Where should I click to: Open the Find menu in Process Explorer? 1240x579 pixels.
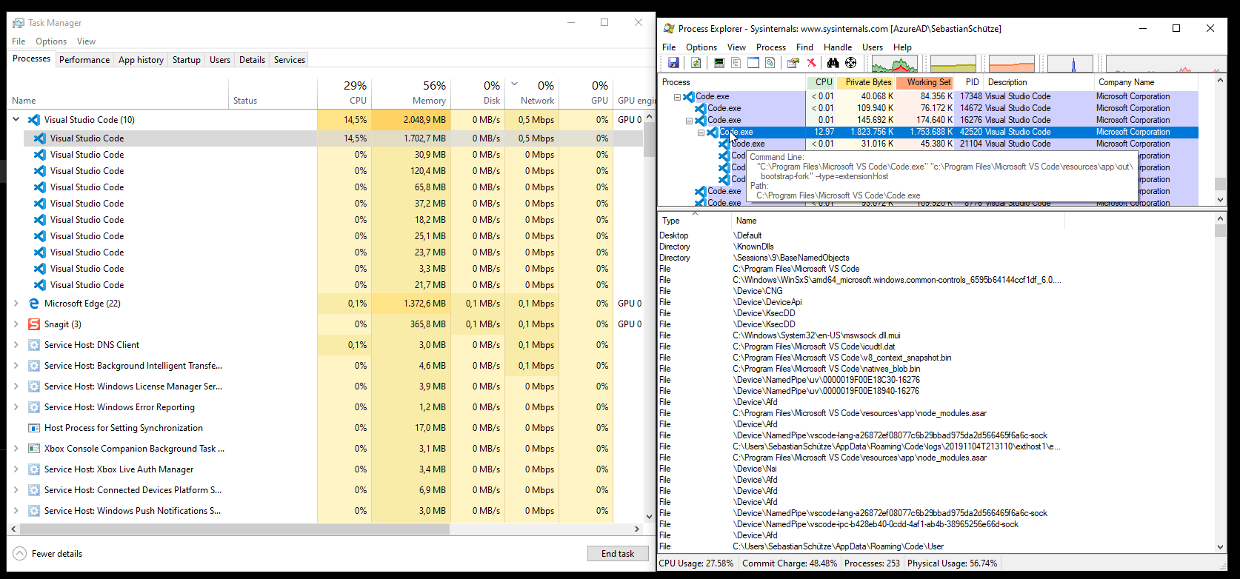click(804, 47)
